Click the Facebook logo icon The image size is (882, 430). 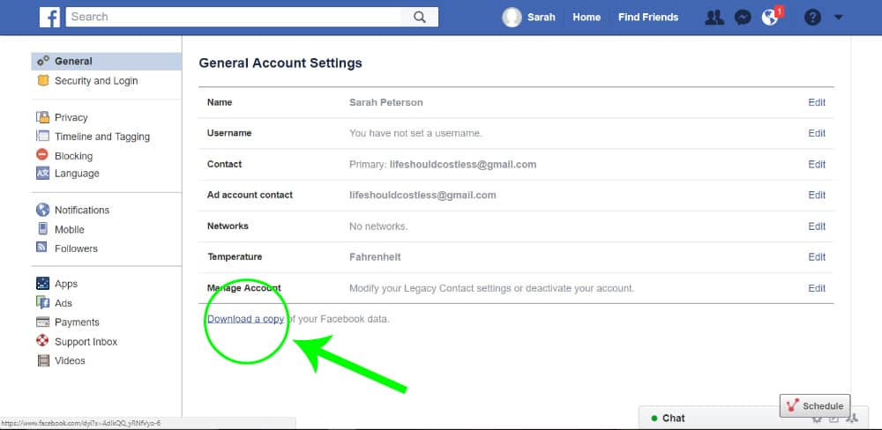coord(49,18)
